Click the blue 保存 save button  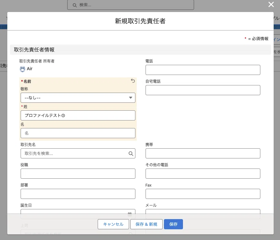pos(173,224)
